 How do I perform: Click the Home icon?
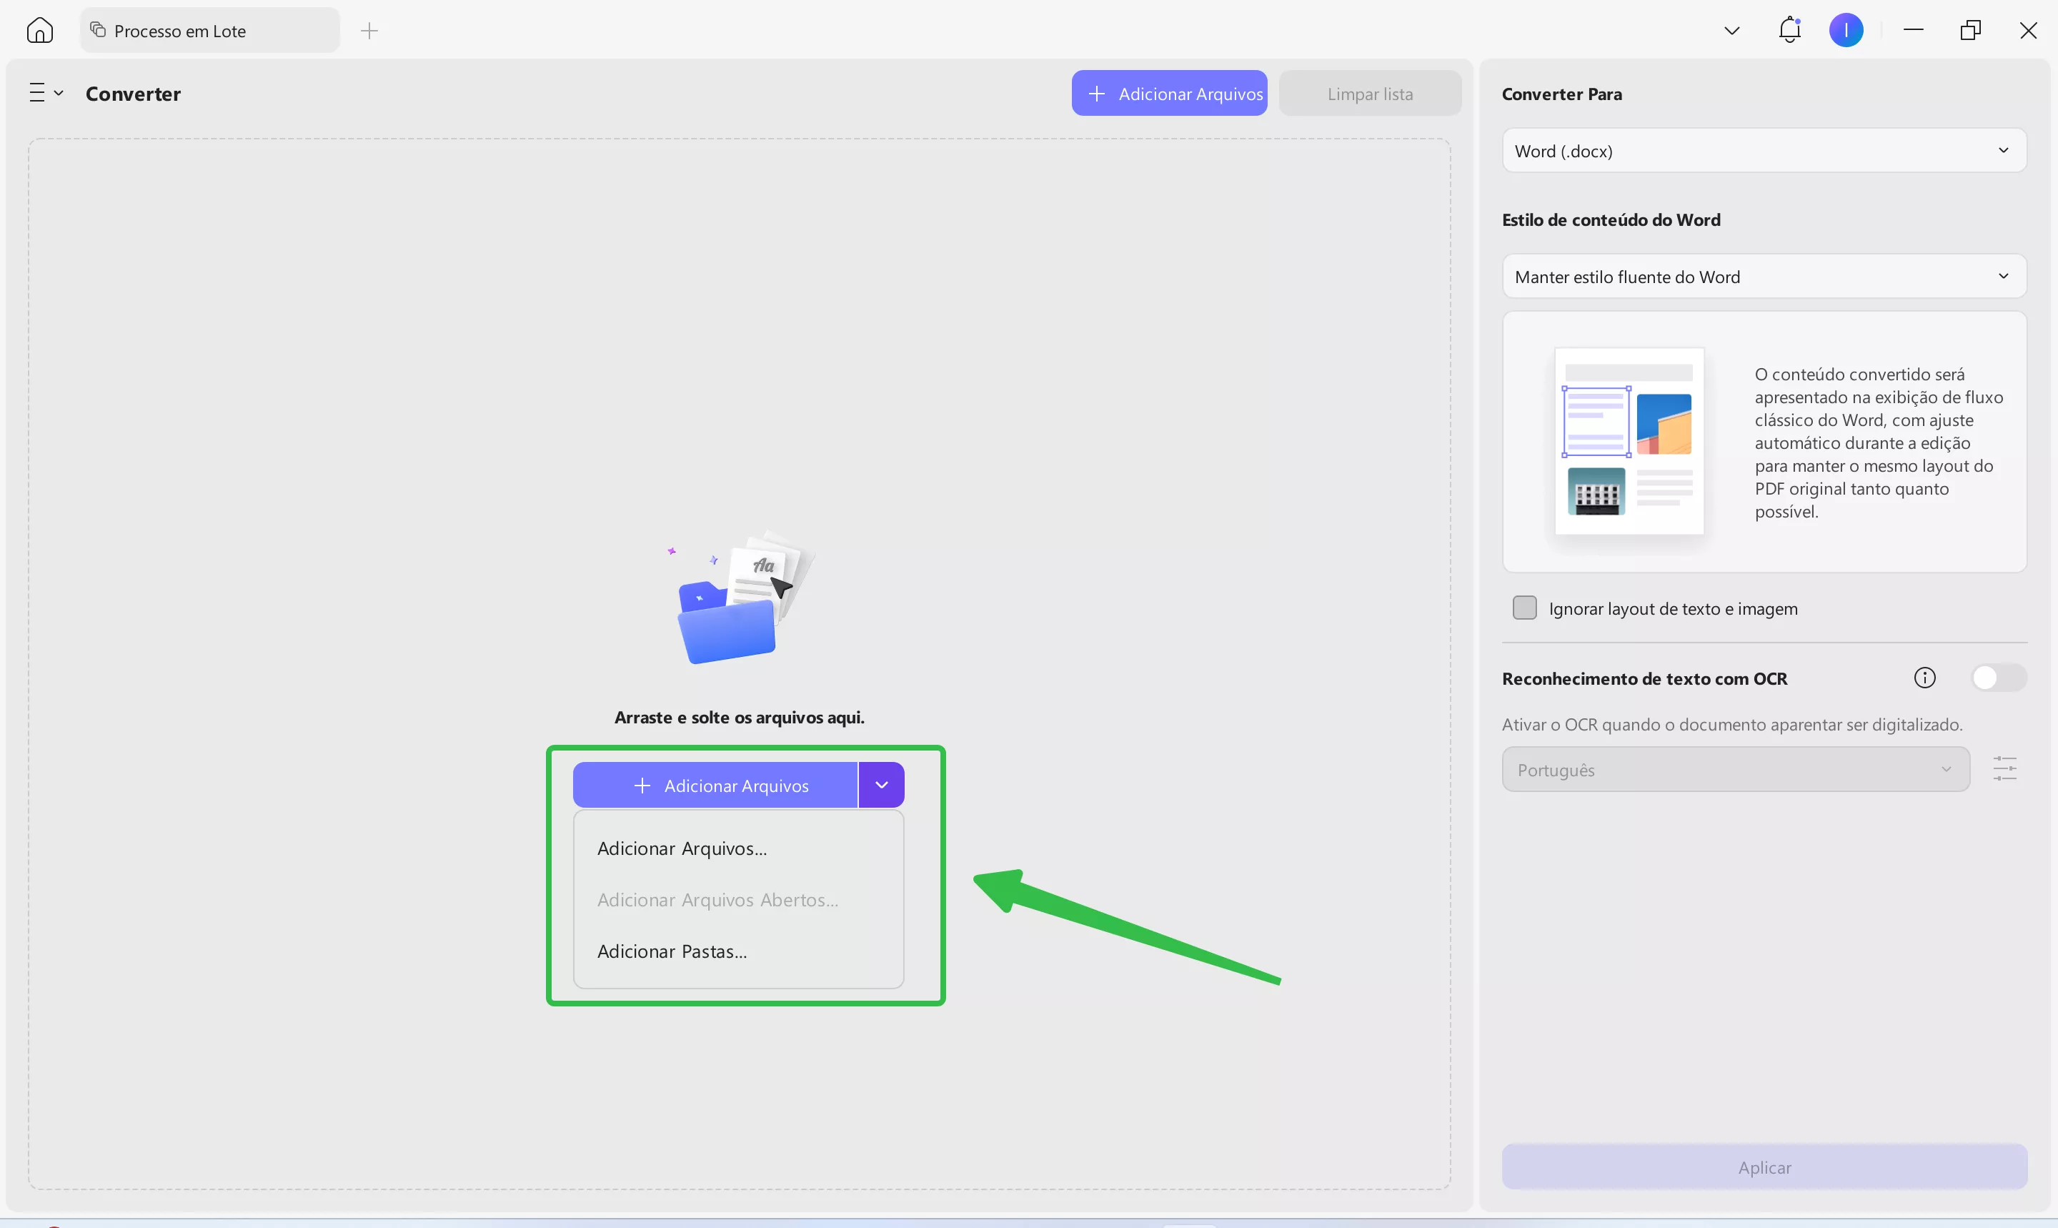click(x=40, y=31)
